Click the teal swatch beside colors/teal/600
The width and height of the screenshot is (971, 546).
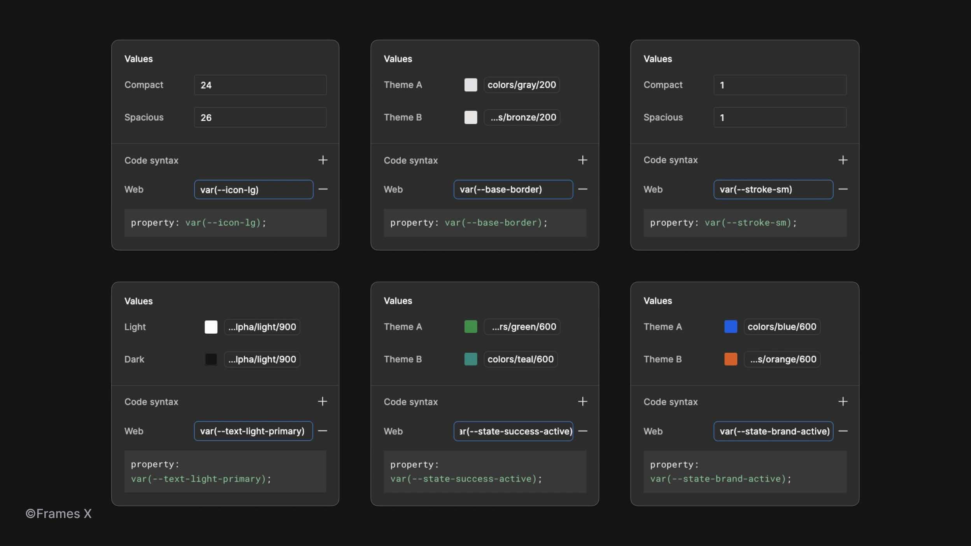point(471,359)
